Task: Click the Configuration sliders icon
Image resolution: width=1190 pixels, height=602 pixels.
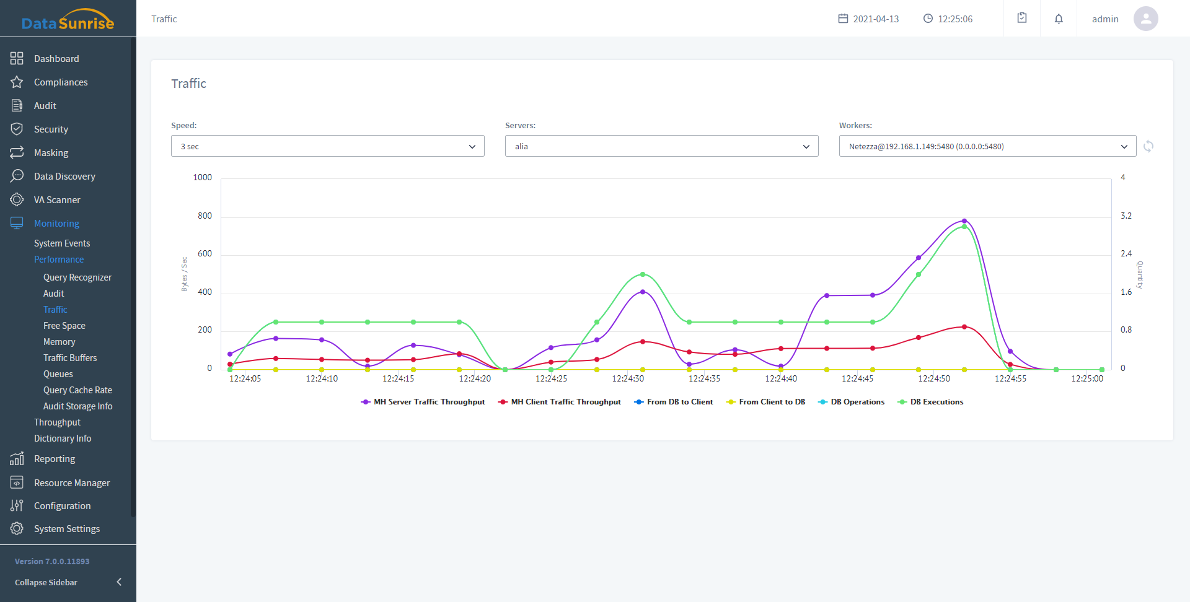Action: tap(17, 505)
